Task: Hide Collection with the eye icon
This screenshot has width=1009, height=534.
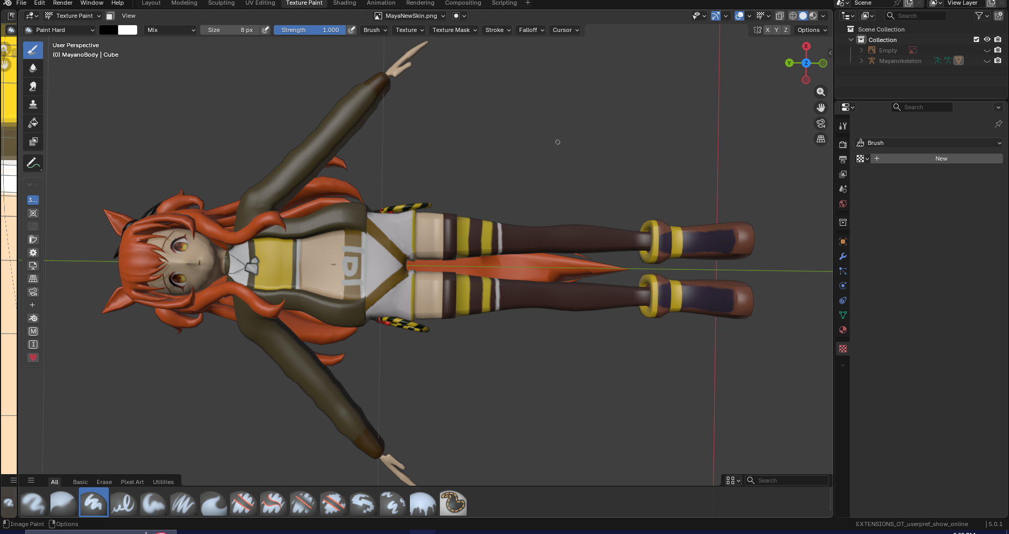Action: tap(987, 39)
